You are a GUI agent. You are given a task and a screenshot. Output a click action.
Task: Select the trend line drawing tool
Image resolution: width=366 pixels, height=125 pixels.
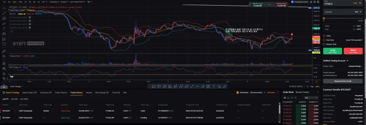tap(4, 13)
